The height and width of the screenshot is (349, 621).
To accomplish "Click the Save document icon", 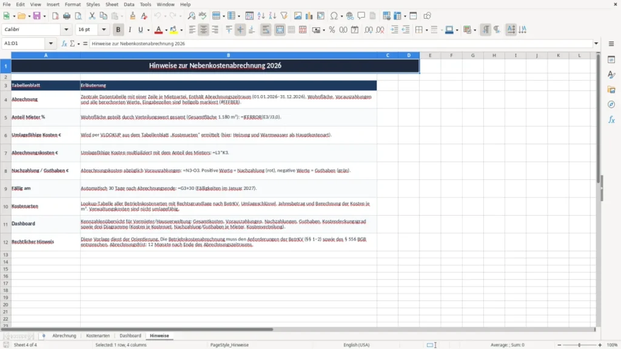I will tap(37, 16).
